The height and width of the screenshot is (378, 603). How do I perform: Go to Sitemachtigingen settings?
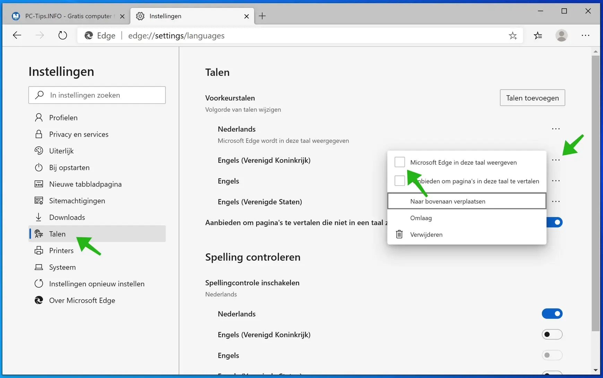[x=97, y=201]
